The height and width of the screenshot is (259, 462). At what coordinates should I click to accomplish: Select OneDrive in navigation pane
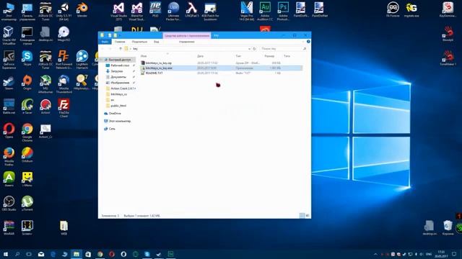(114, 114)
